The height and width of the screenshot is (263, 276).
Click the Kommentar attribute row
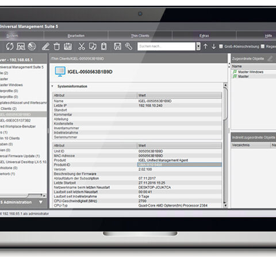click(x=137, y=115)
